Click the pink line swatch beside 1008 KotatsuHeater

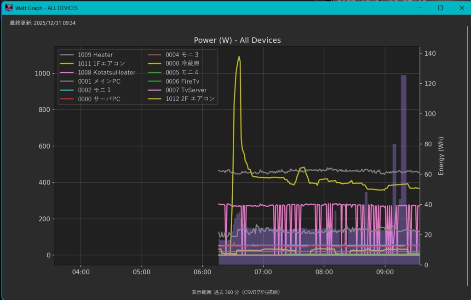click(67, 72)
